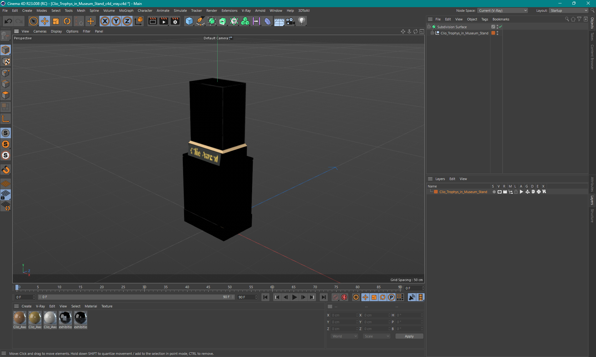Screen dimensions: 596x357
Task: Select the Live Selection tool
Action: click(x=33, y=21)
